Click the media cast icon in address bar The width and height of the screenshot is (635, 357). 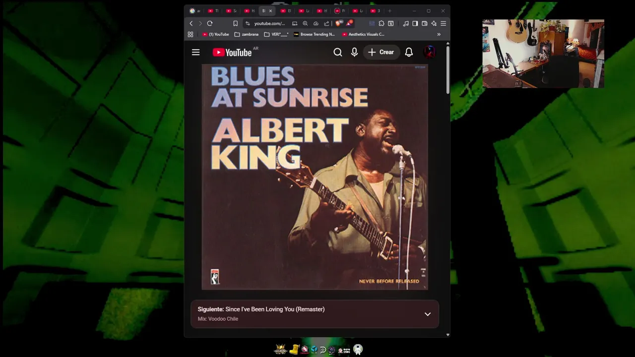click(295, 23)
